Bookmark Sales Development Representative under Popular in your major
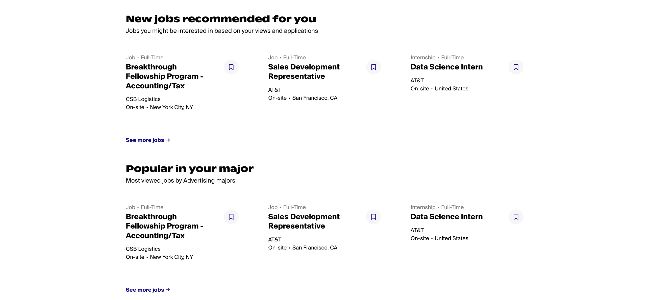 coord(373,217)
